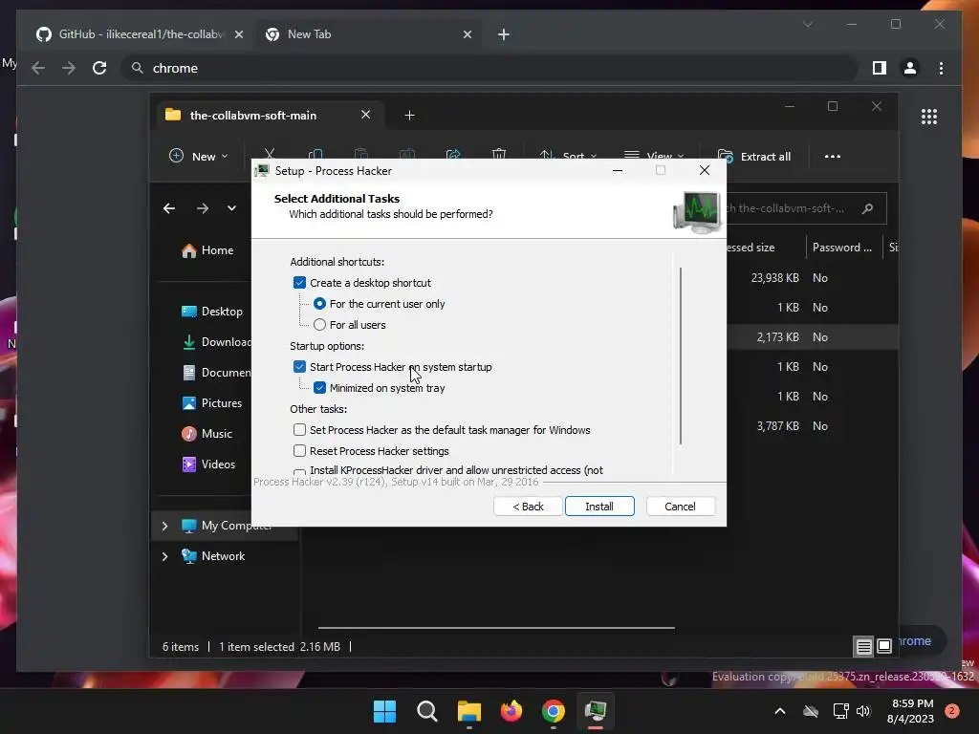Screen dimensions: 979x734
Task: Click Extract all in Explorer toolbar
Action: 754,156
